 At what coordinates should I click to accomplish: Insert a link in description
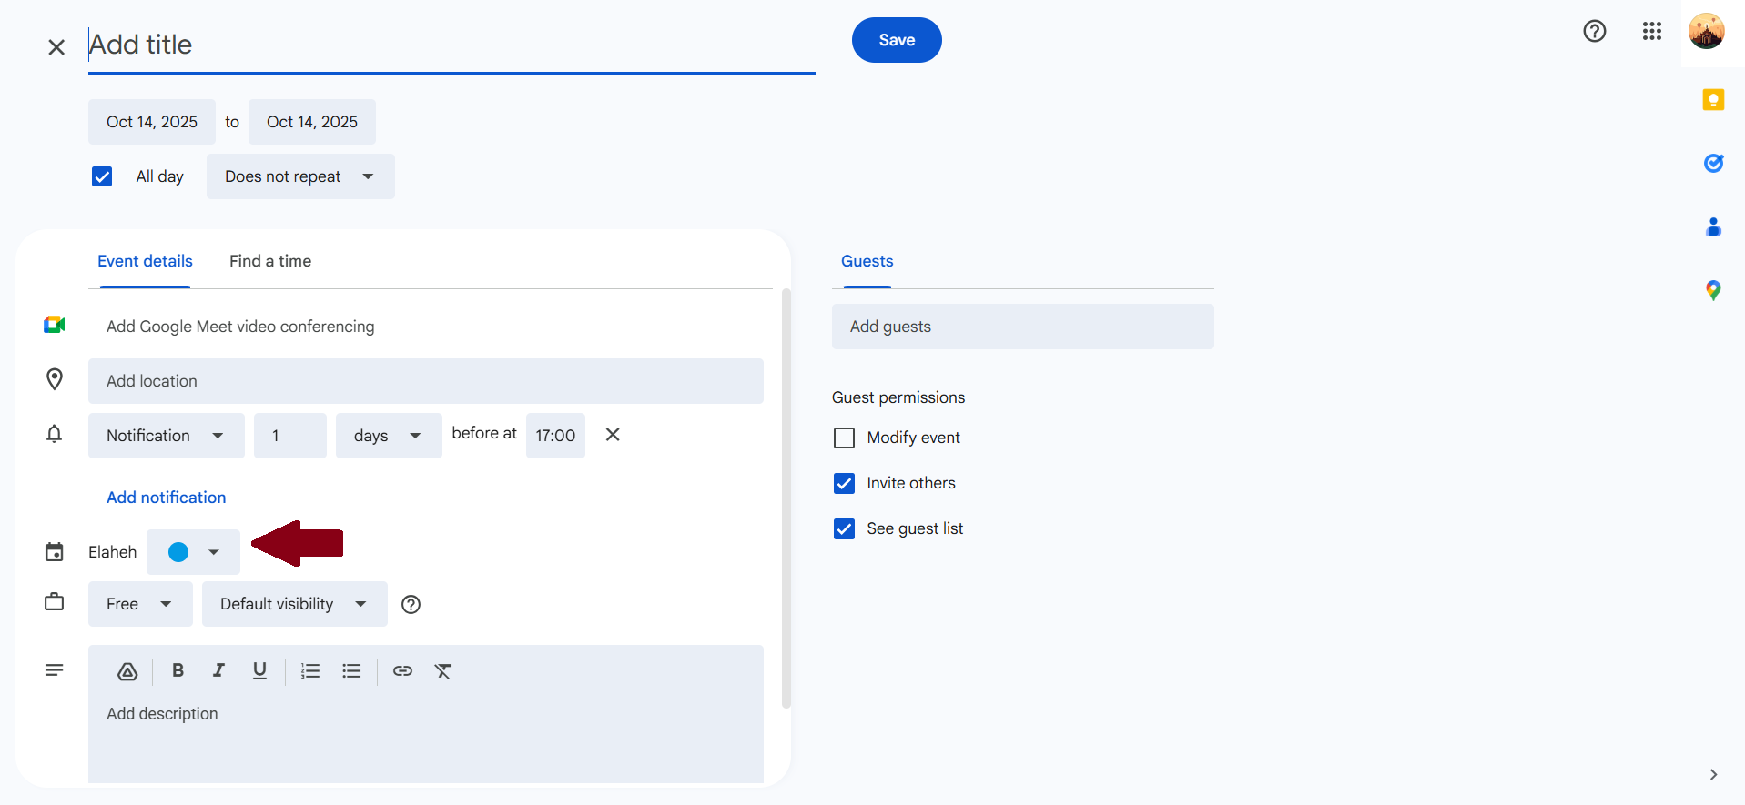402,670
